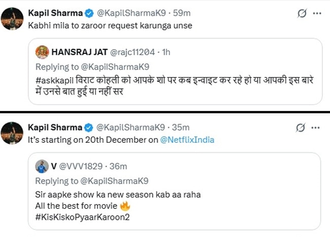This screenshot has width=330, height=237.
Task: Click user V's profile picture
Action: coord(41,167)
